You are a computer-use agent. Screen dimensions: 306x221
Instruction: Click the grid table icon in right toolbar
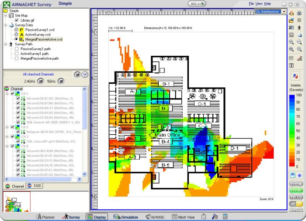[x=292, y=58]
